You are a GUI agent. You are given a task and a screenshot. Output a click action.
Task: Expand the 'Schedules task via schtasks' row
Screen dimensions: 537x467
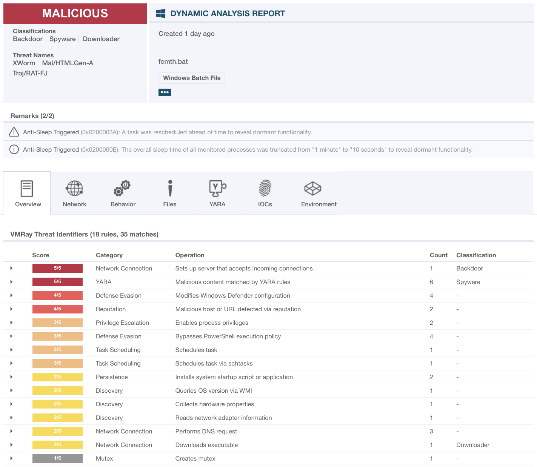click(11, 363)
